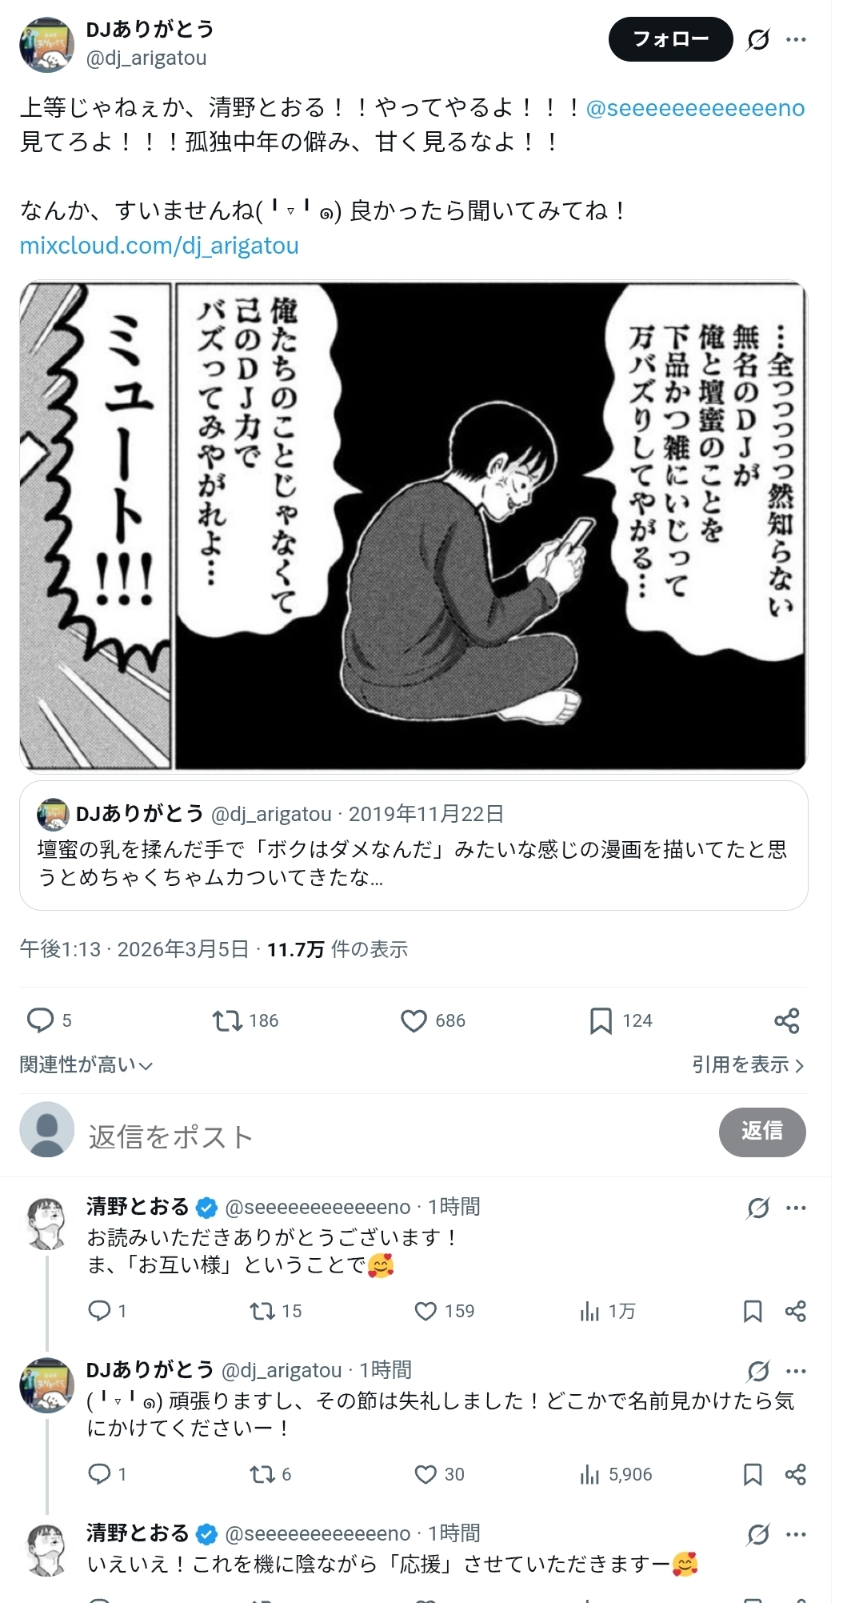The width and height of the screenshot is (843, 1603).
Task: Click the gray 返信 submit button
Action: (762, 1132)
